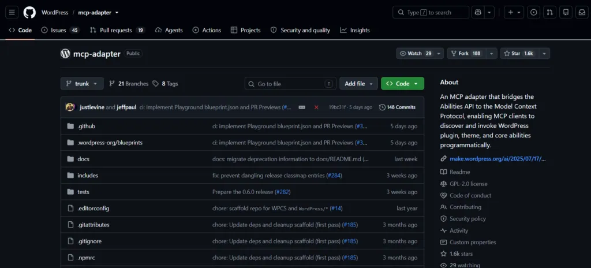This screenshot has width=591, height=268.
Task: Open the Projects tab
Action: pyautogui.click(x=245, y=30)
